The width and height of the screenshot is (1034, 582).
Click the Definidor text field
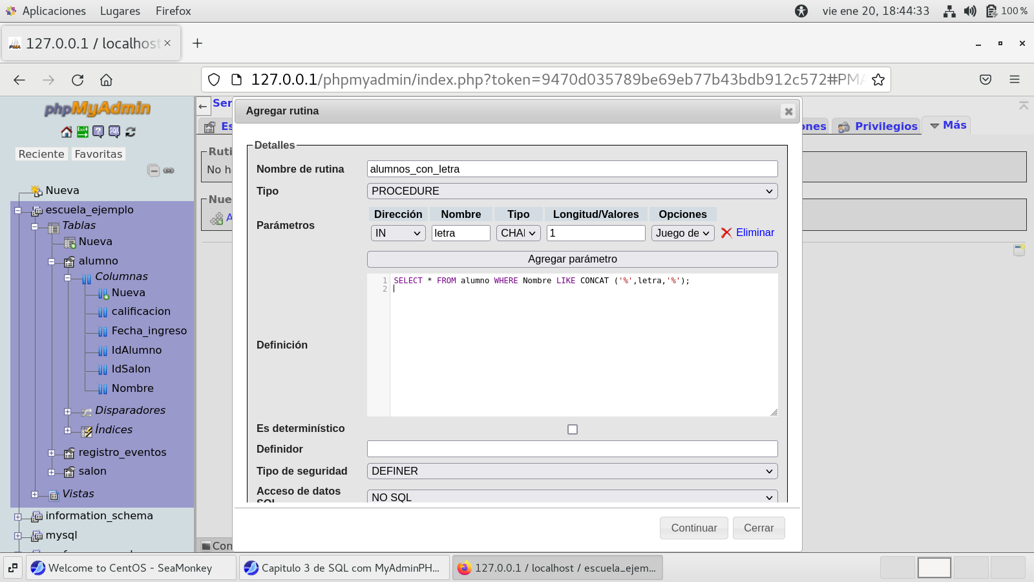(x=572, y=449)
